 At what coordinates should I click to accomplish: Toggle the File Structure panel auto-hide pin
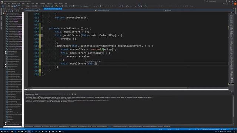(x=21, y=9)
